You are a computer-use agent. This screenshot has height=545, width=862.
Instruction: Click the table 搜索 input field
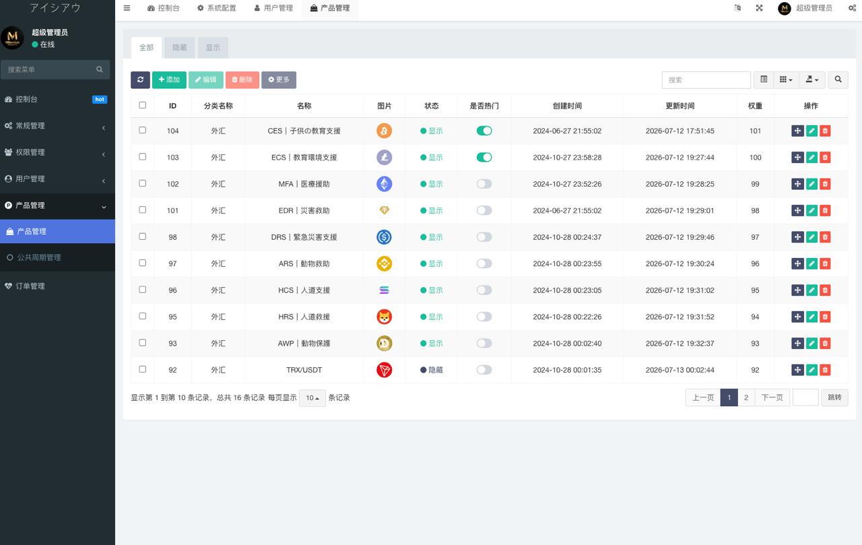706,79
